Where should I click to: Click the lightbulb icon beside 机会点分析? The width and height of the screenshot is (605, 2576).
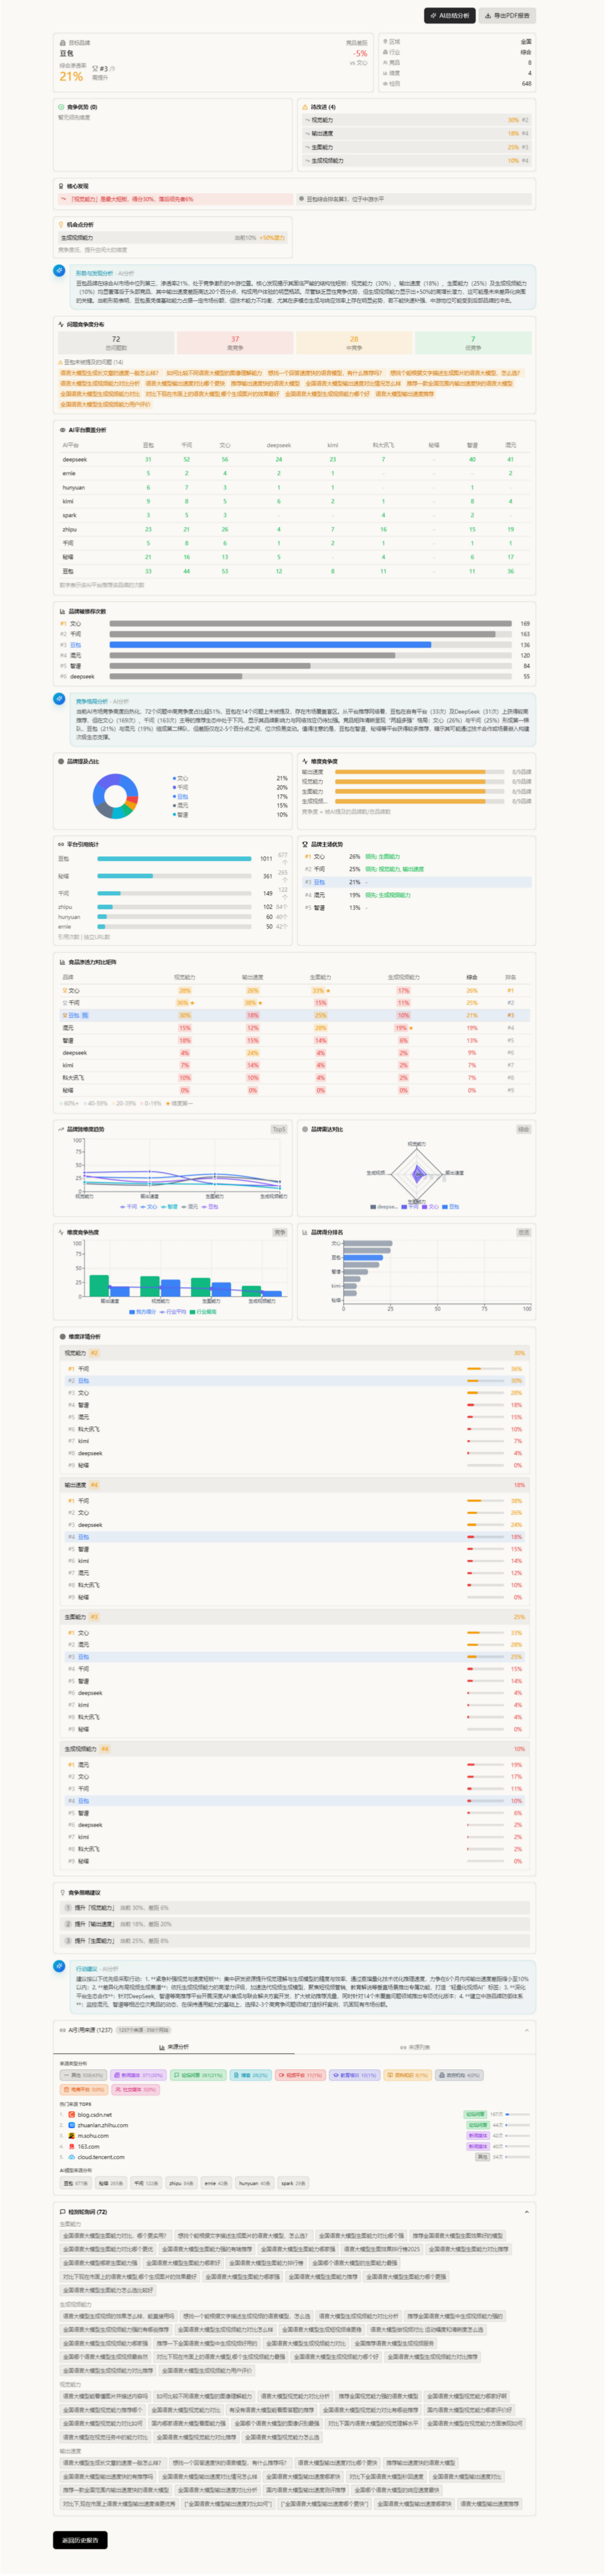coord(61,225)
